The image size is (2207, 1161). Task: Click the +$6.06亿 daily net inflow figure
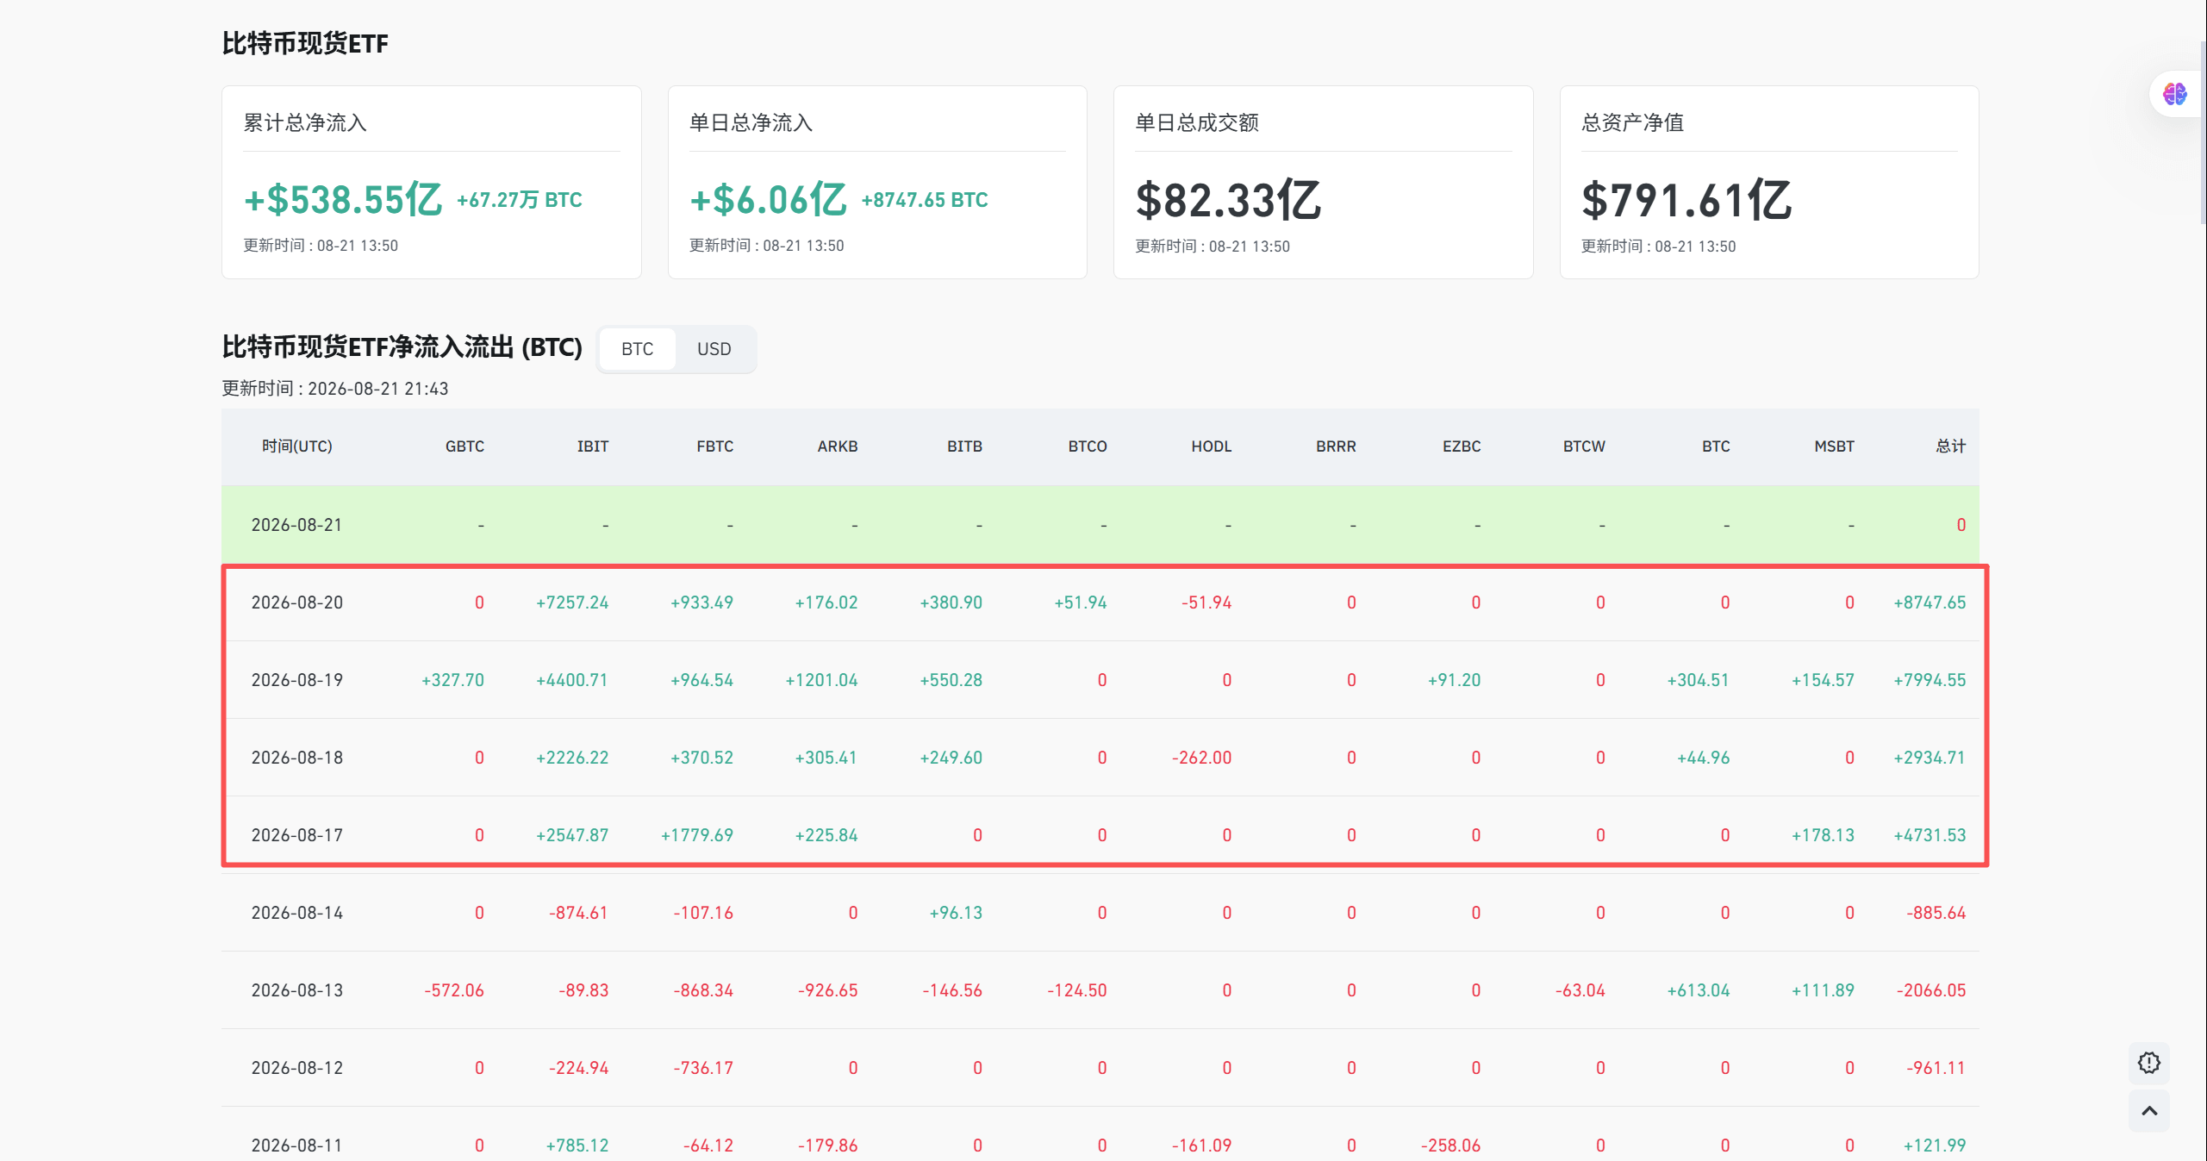click(768, 200)
